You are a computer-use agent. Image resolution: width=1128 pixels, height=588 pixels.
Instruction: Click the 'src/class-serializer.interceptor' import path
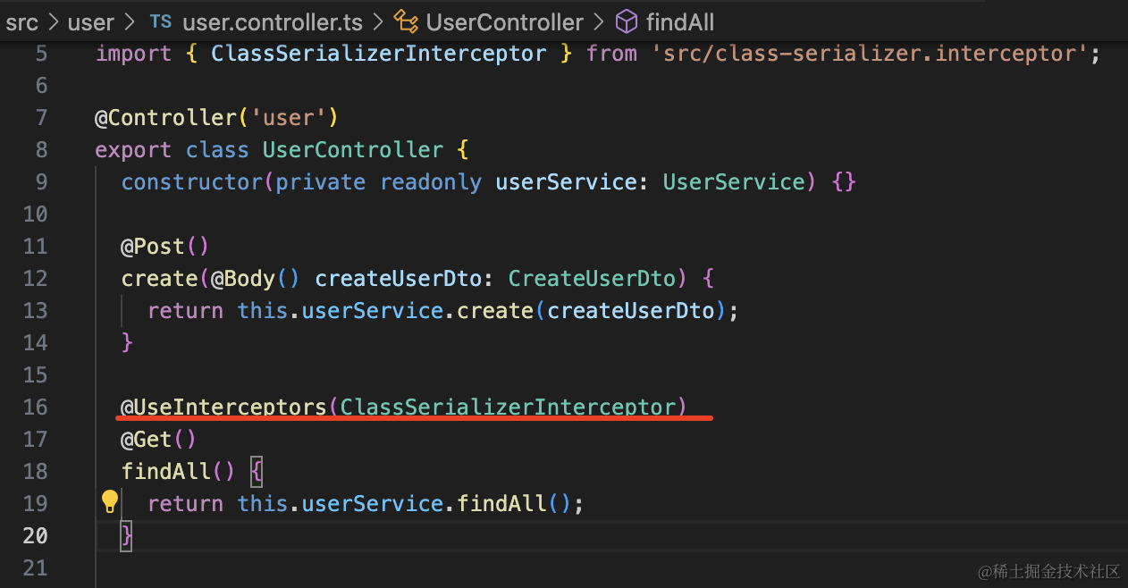tap(870, 54)
